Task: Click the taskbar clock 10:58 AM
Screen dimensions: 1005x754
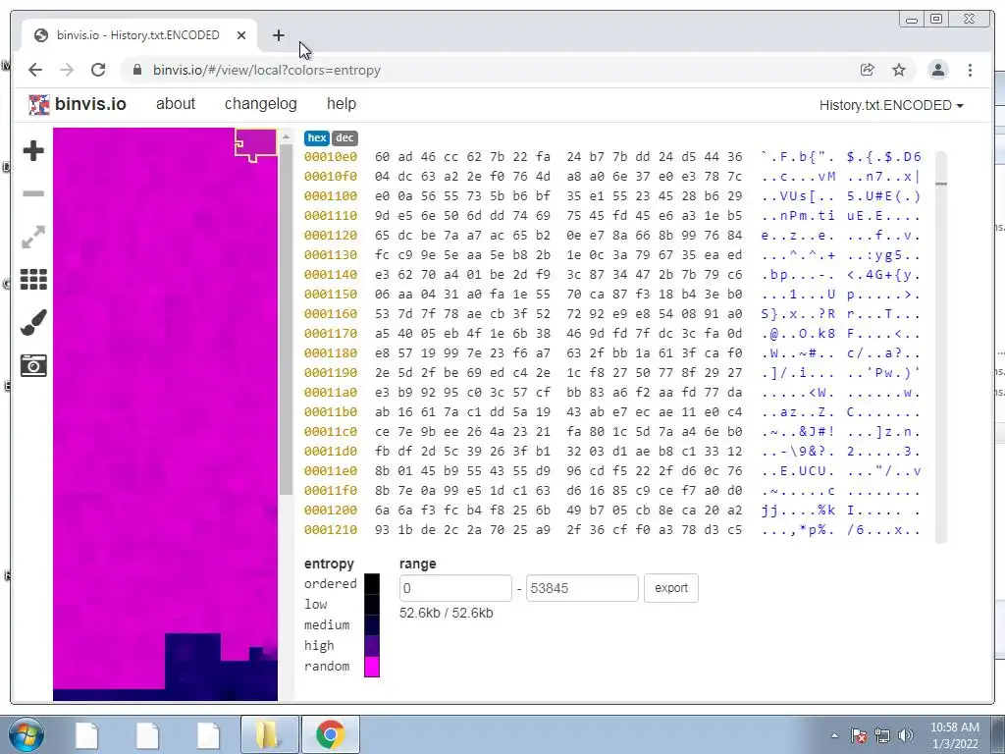Action: tap(954, 727)
